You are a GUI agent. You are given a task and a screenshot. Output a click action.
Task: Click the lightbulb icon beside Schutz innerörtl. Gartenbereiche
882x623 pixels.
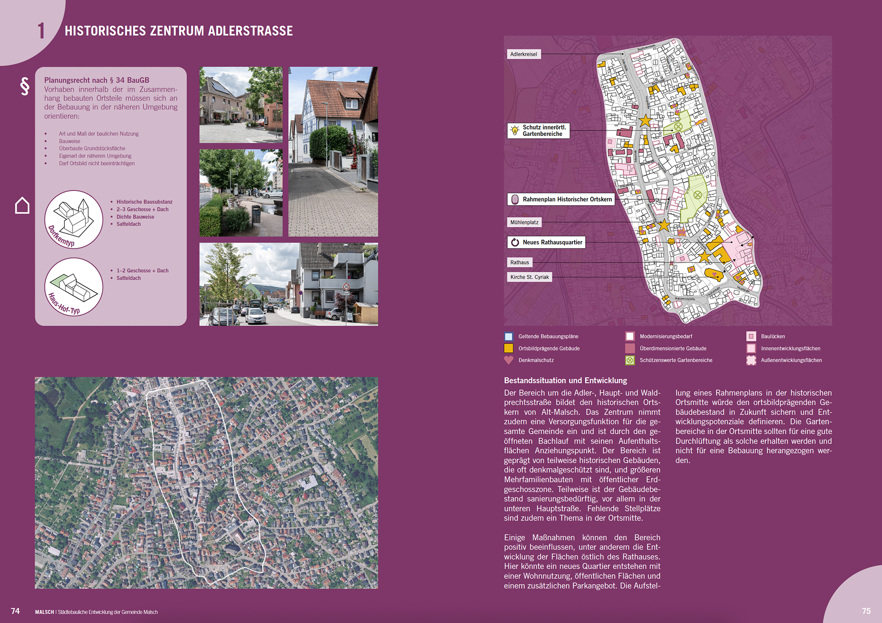point(515,130)
